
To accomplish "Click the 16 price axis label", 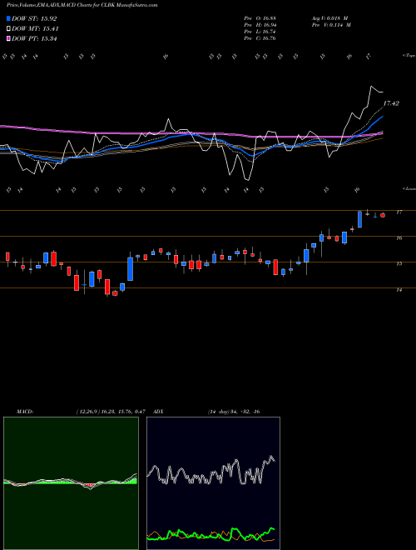I will coord(399,238).
